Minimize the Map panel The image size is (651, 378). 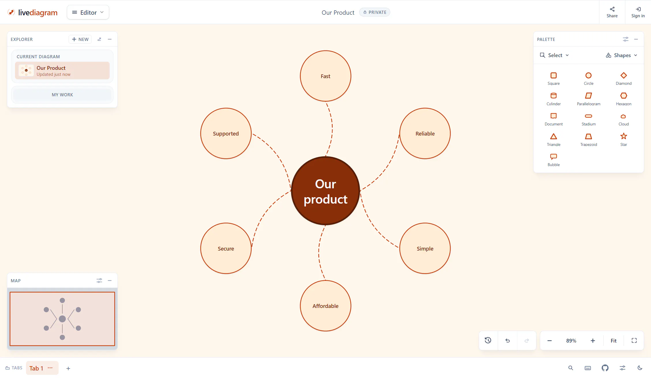pyautogui.click(x=110, y=281)
